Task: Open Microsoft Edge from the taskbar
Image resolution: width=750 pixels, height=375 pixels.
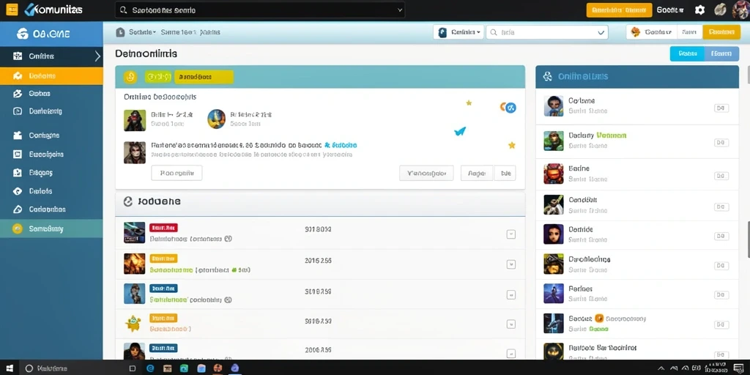Action: click(x=149, y=368)
